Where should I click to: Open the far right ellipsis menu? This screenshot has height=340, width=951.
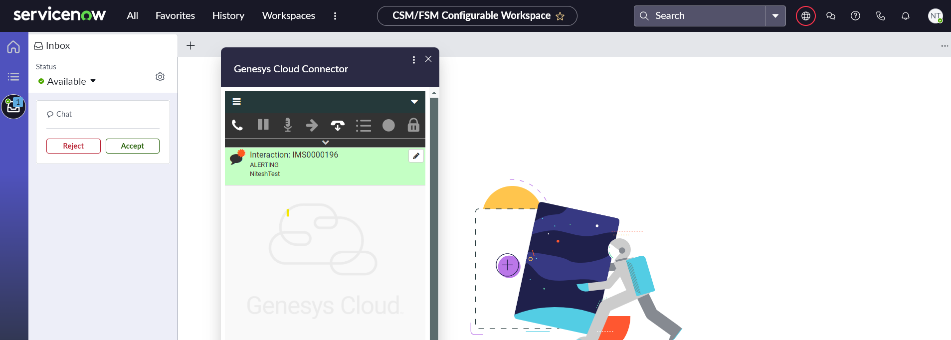pos(945,46)
